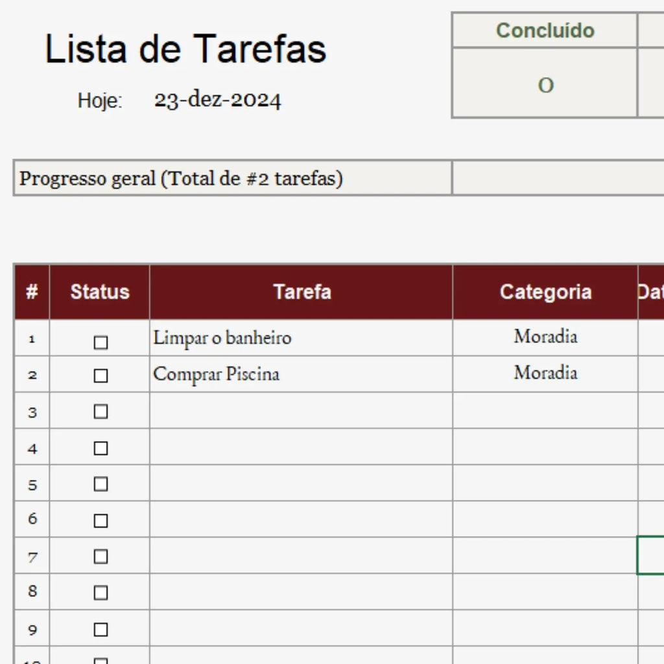This screenshot has width=664, height=664.
Task: Select the empty Categoria cell in row 3
Action: coord(545,410)
